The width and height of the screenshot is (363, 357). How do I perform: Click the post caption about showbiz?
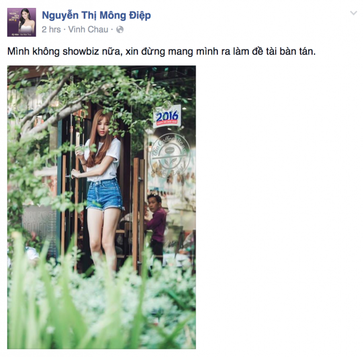[x=162, y=52]
